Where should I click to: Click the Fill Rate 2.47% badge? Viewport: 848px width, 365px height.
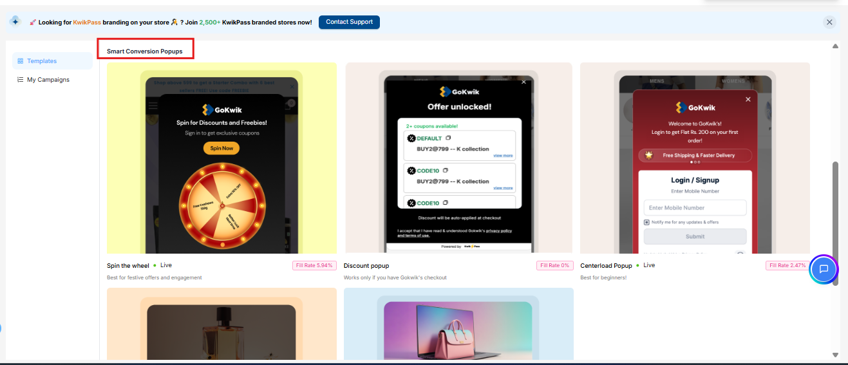point(787,265)
